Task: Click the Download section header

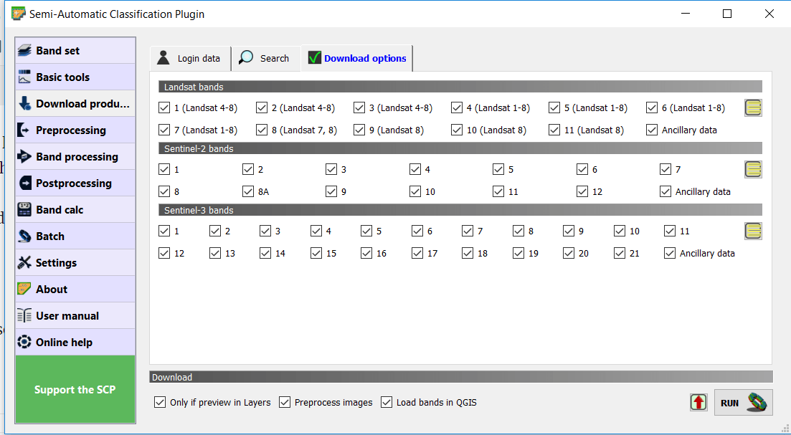Action: pos(461,377)
